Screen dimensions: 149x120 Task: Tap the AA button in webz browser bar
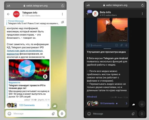[88, 5]
